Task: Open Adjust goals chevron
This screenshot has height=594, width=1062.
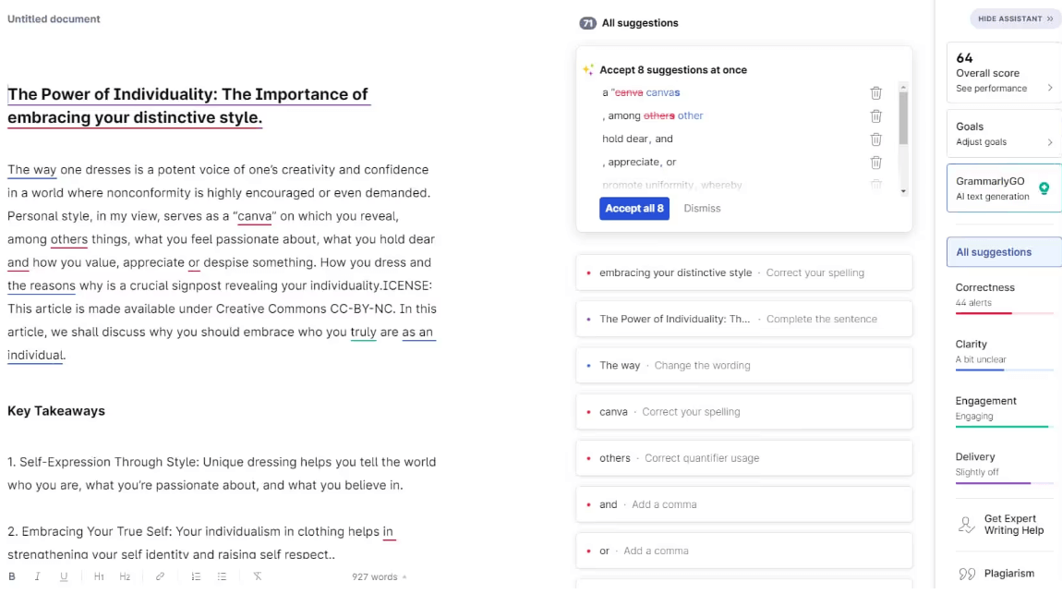Action: point(1050,142)
